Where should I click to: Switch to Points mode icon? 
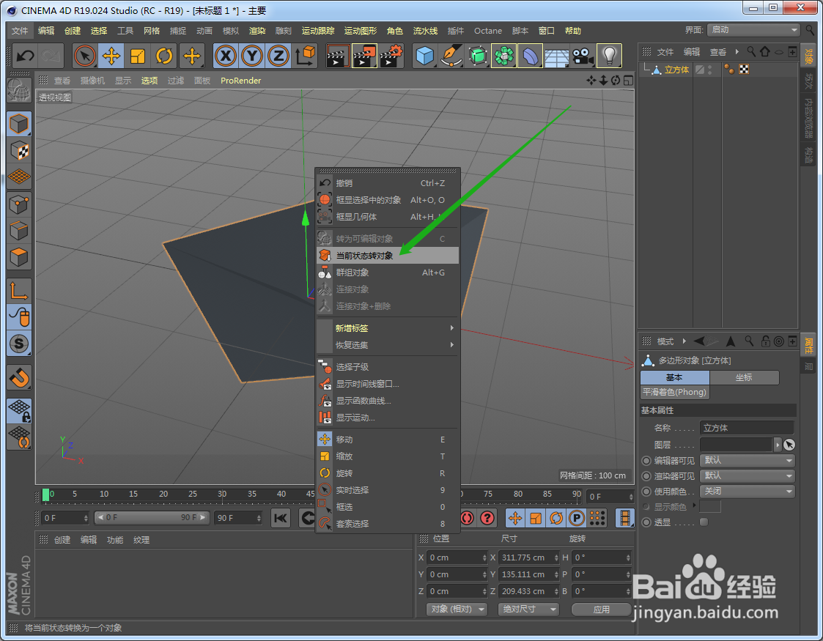pos(19,204)
